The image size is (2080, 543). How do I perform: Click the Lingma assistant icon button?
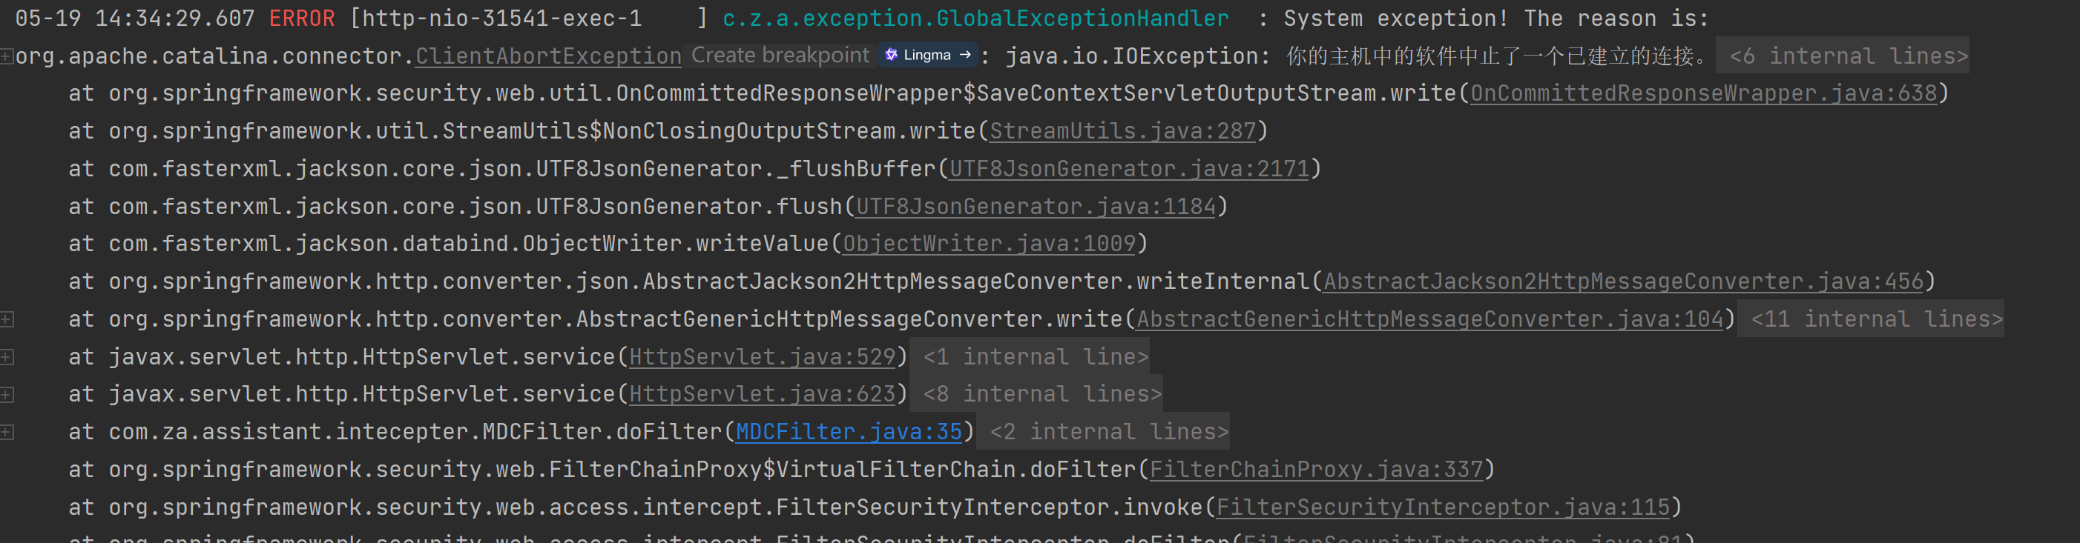point(928,55)
